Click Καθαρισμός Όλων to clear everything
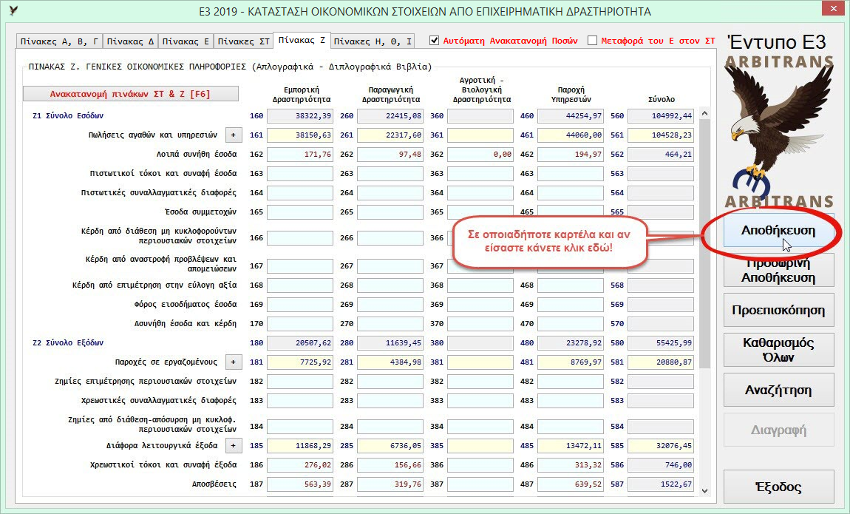This screenshot has width=850, height=514. pos(778,350)
